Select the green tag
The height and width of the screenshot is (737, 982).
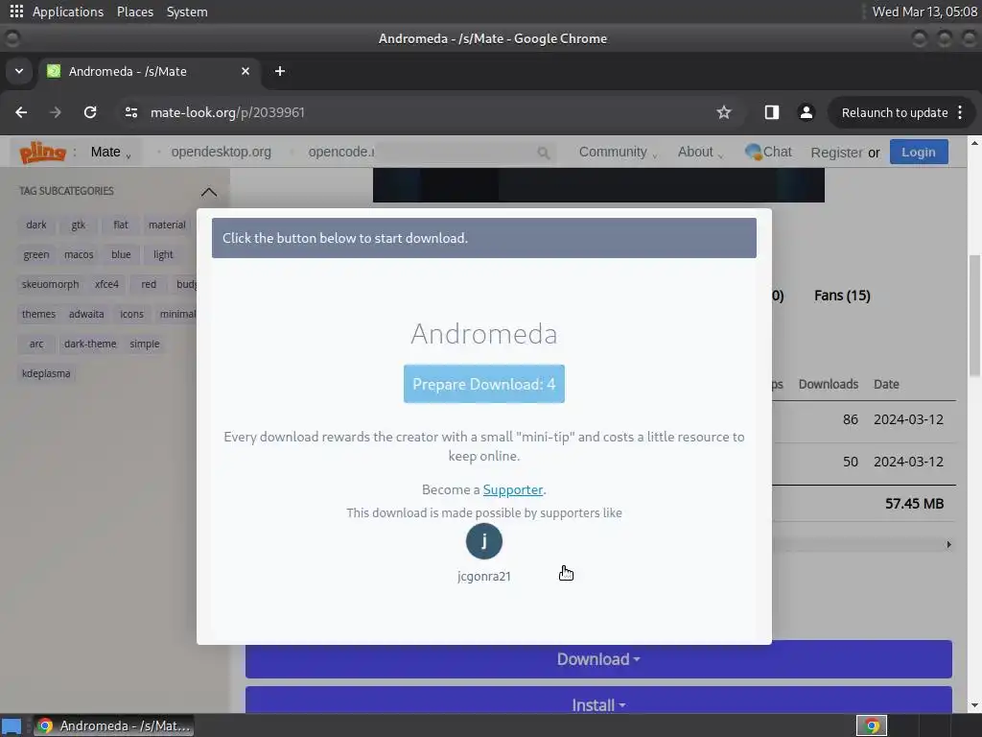[x=36, y=254]
